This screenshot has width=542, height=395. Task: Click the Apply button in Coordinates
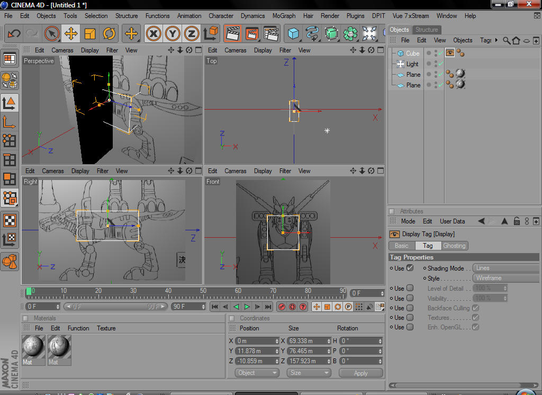(360, 373)
